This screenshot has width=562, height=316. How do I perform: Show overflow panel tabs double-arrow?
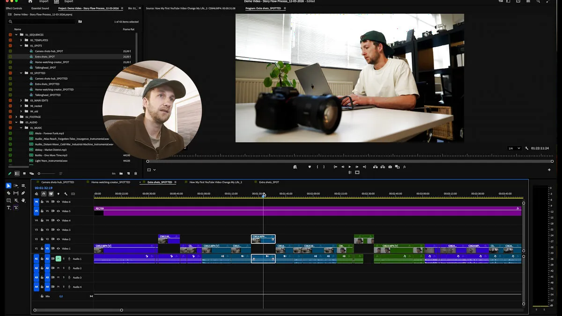[139, 8]
